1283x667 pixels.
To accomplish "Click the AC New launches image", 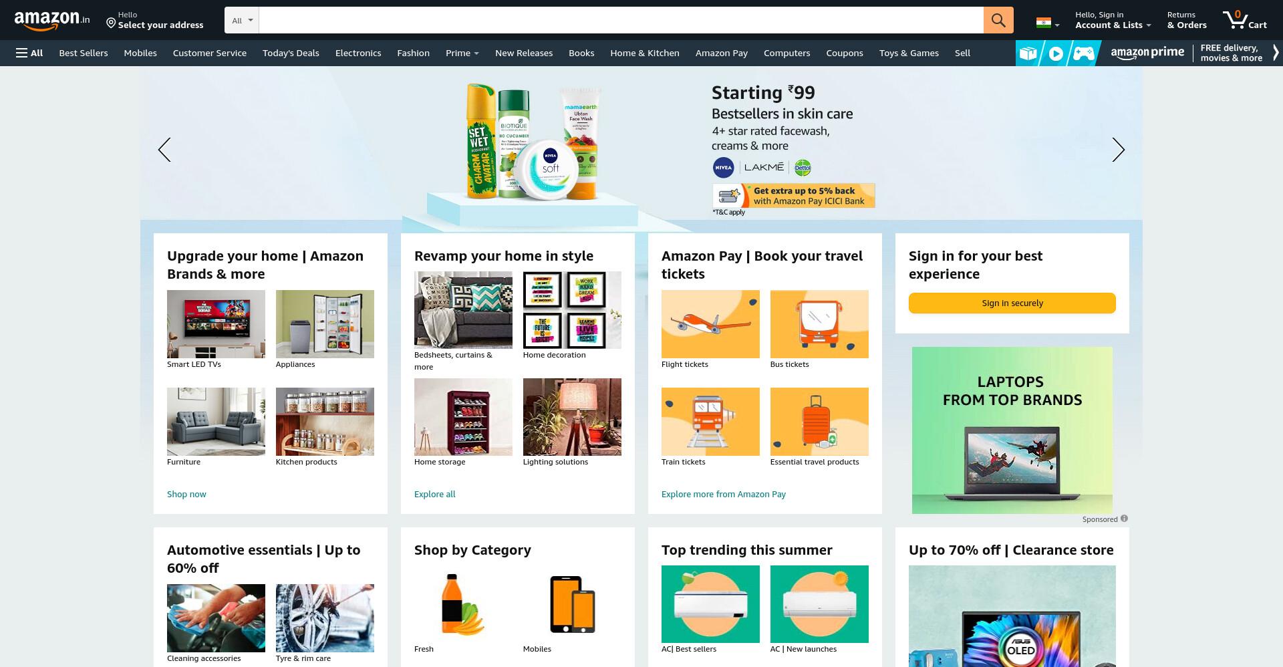I will tap(819, 604).
